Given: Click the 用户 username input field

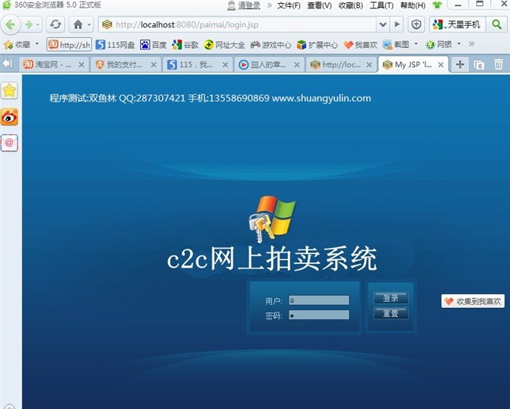Looking at the screenshot, I should coord(319,300).
